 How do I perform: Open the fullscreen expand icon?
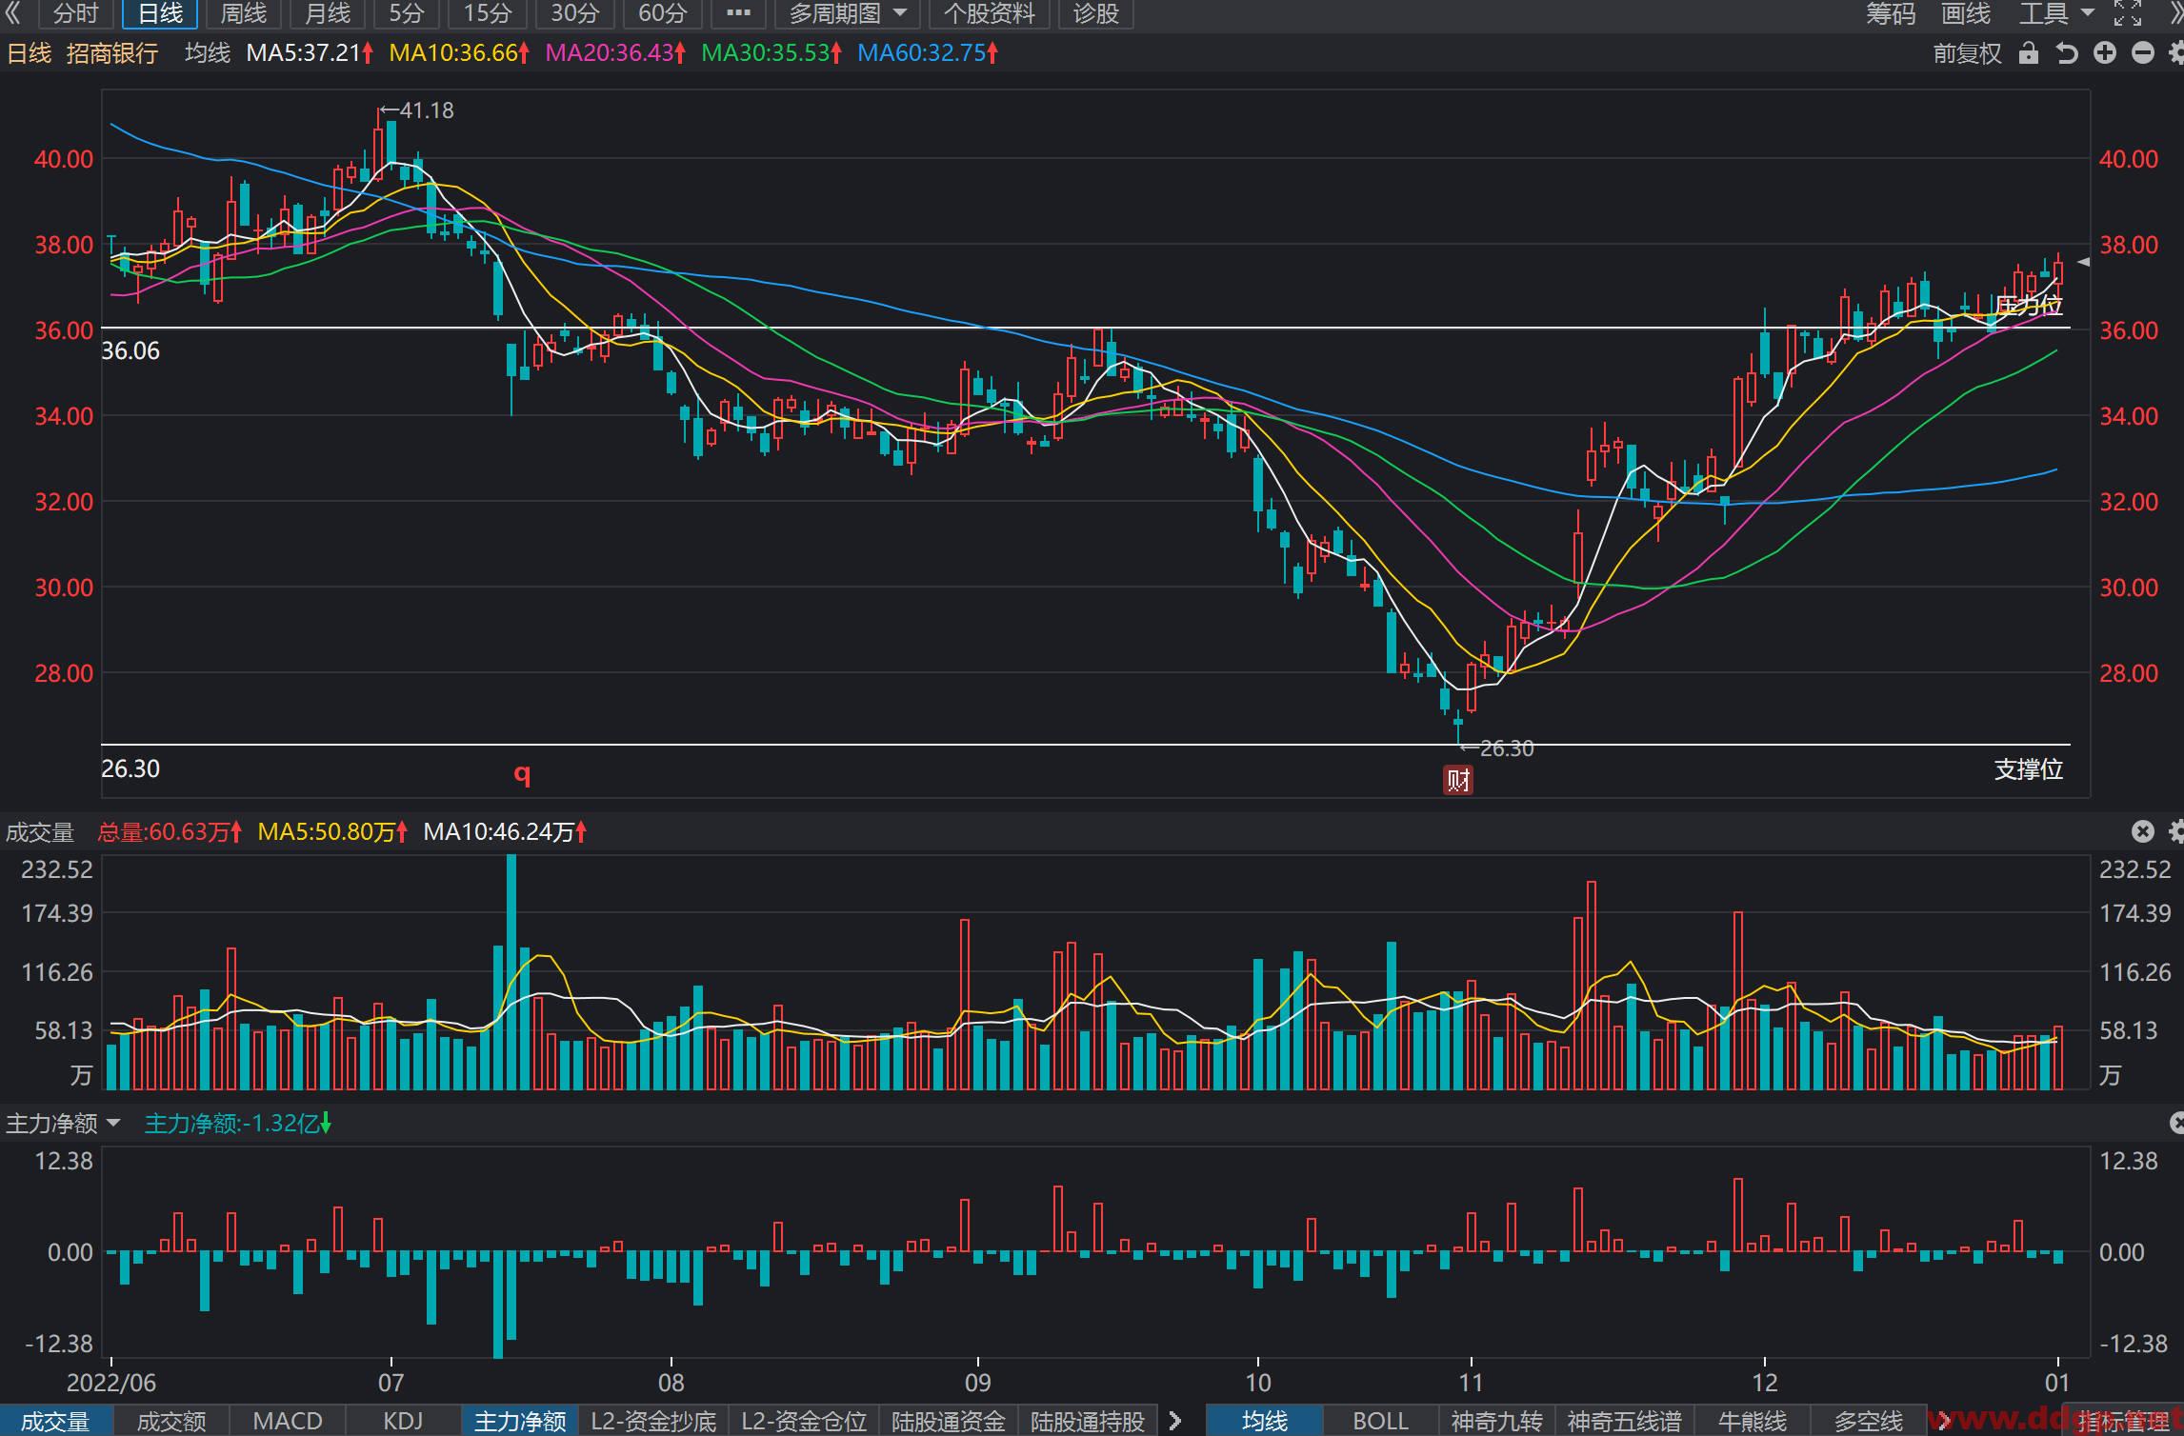[x=2128, y=13]
